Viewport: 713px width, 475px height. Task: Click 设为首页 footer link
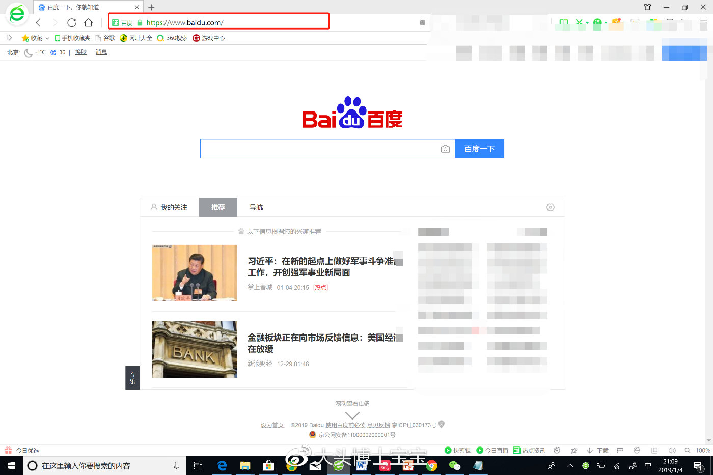272,425
